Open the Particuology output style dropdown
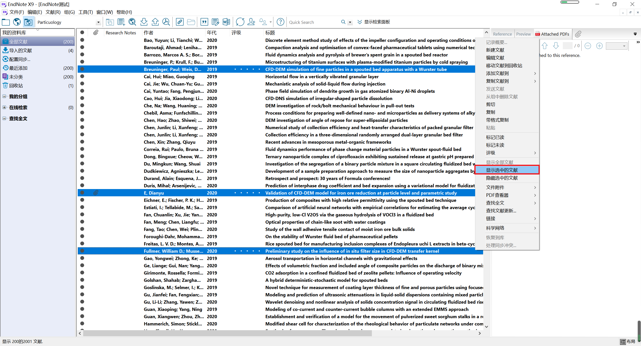Image resolution: width=641 pixels, height=346 pixels. coord(98,22)
